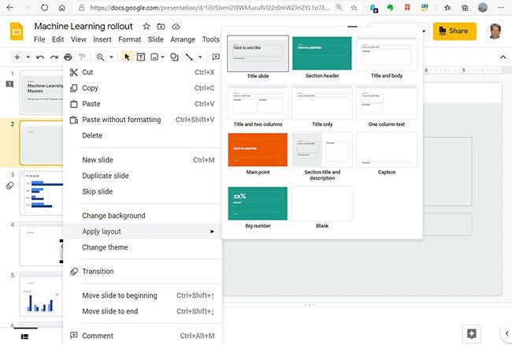
Task: Choose the select cursor tool
Action: coord(127,57)
